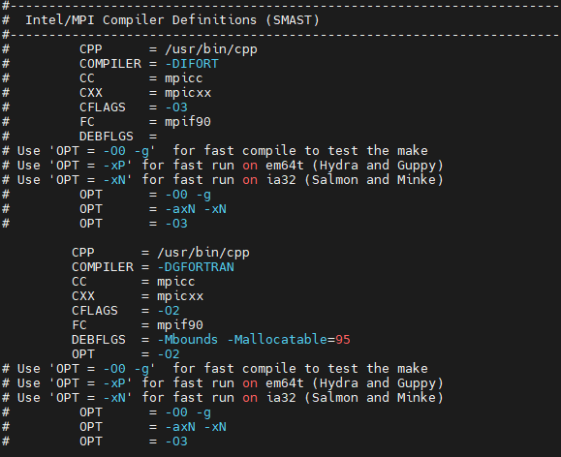Click uncommented '/usr/bin/cpp' path

coord(203,253)
